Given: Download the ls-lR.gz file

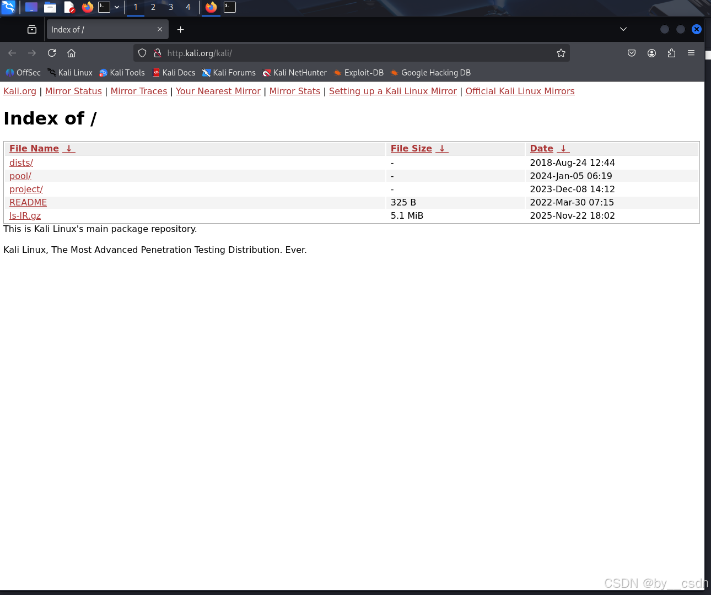Looking at the screenshot, I should [x=25, y=215].
